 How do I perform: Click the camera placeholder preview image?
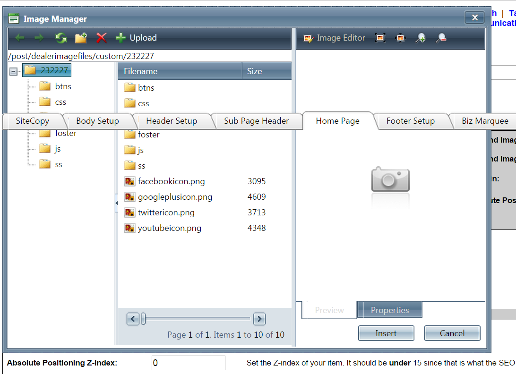click(391, 179)
